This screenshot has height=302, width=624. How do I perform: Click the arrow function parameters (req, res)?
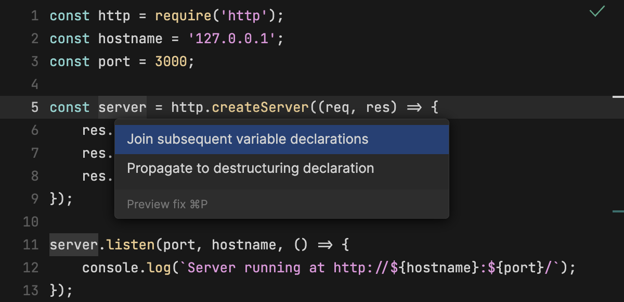point(359,107)
